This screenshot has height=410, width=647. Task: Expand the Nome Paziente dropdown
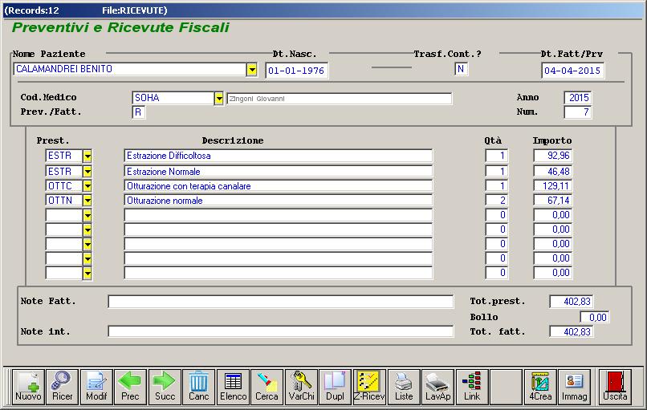coord(252,70)
